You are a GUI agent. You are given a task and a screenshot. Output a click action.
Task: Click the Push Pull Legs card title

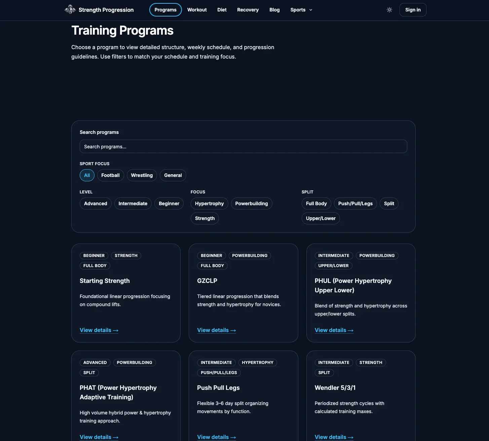(x=218, y=388)
